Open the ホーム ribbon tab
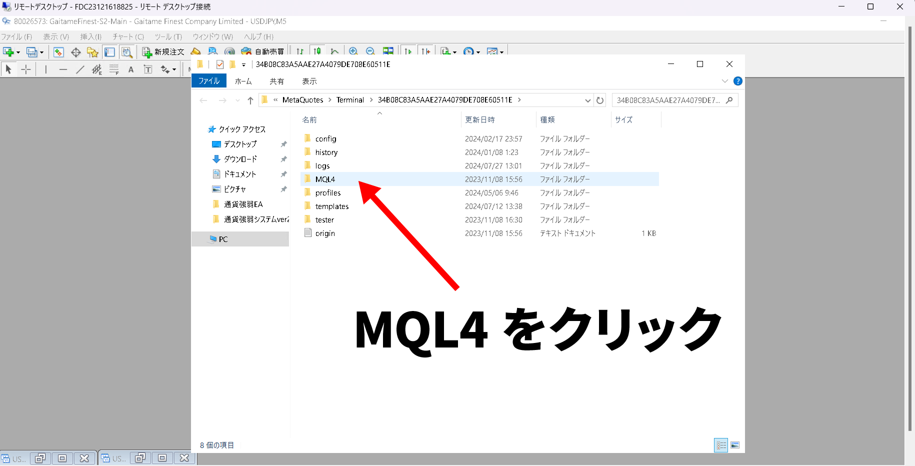The height and width of the screenshot is (466, 915). 243,81
